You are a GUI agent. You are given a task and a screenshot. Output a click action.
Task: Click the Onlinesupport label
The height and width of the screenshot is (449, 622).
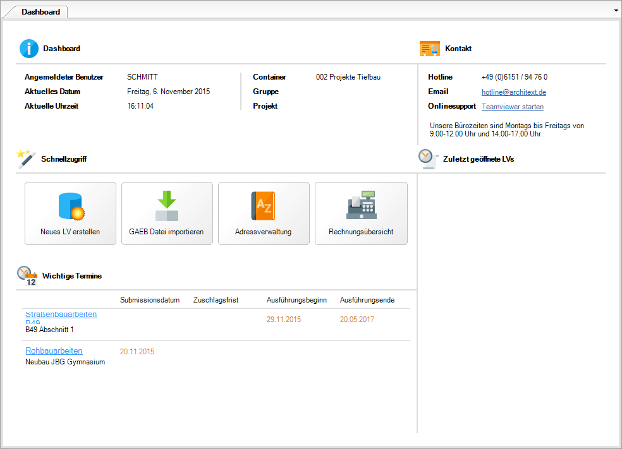tap(452, 106)
